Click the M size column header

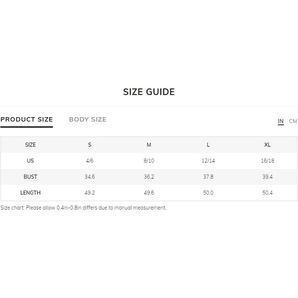(x=149, y=145)
